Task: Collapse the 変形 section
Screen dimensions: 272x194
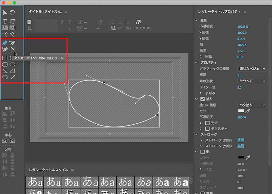Action: click(196, 20)
